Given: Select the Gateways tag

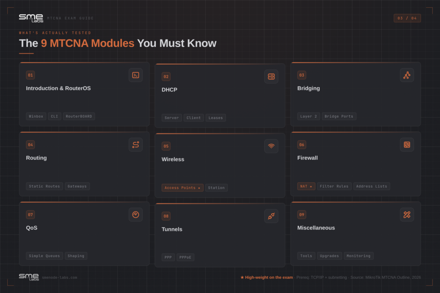Looking at the screenshot, I should [77, 186].
